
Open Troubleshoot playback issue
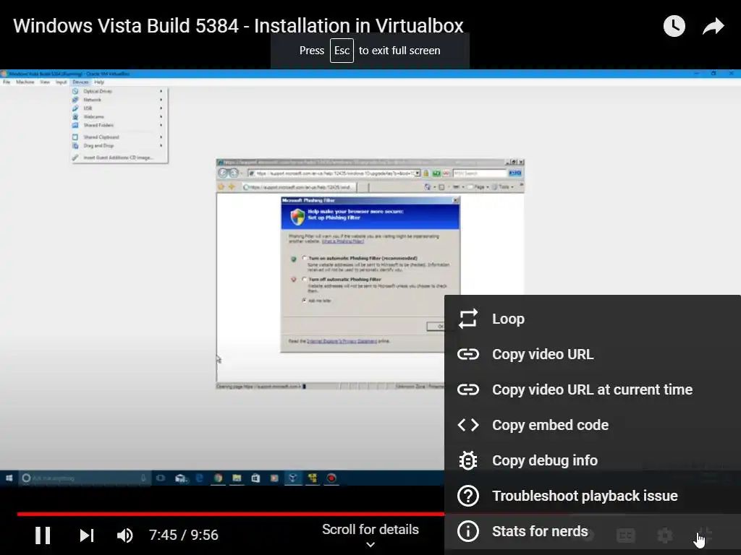(x=592, y=496)
